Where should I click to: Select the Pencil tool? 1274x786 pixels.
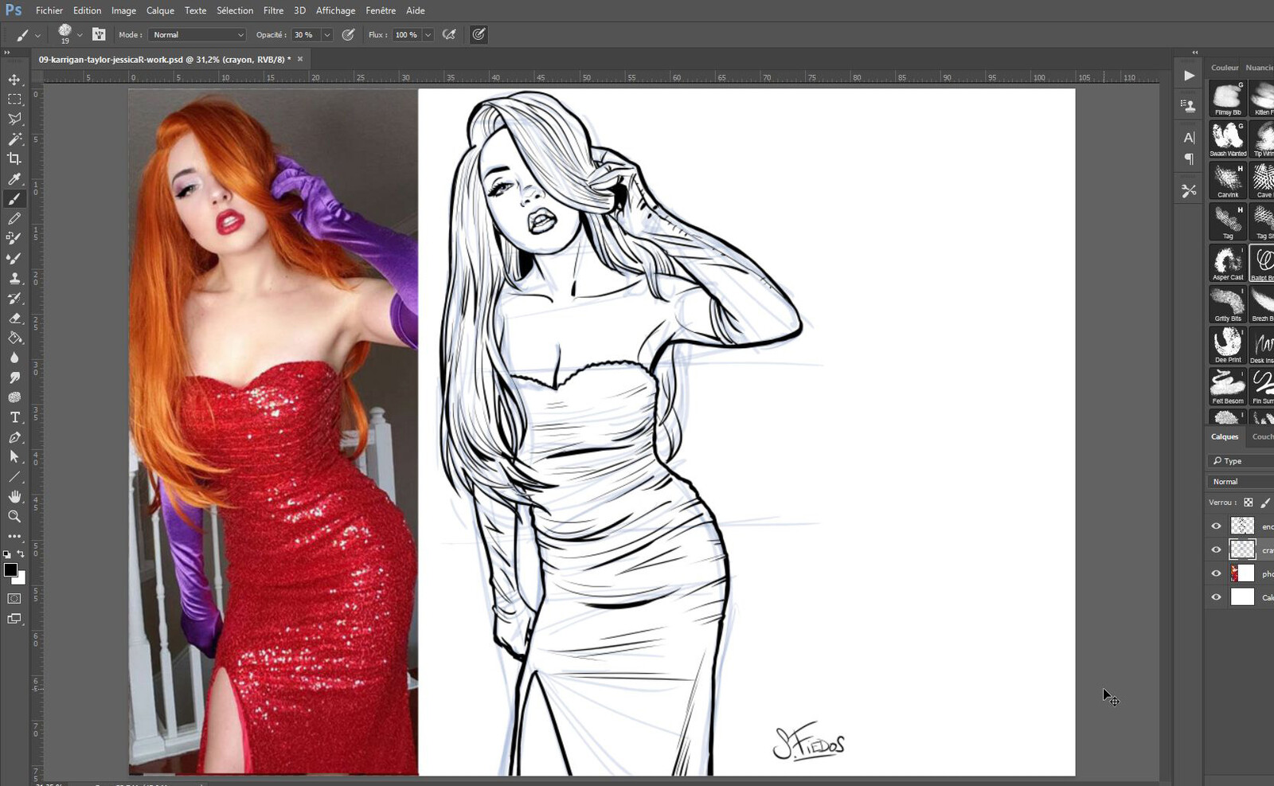[x=14, y=219]
